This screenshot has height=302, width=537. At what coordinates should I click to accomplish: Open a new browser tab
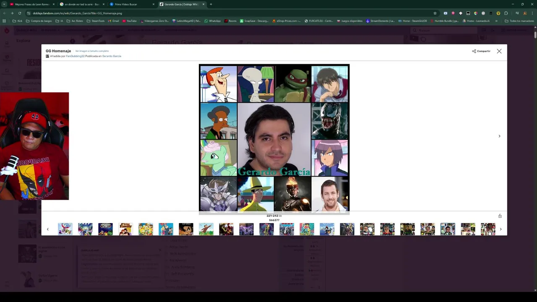[x=211, y=4]
